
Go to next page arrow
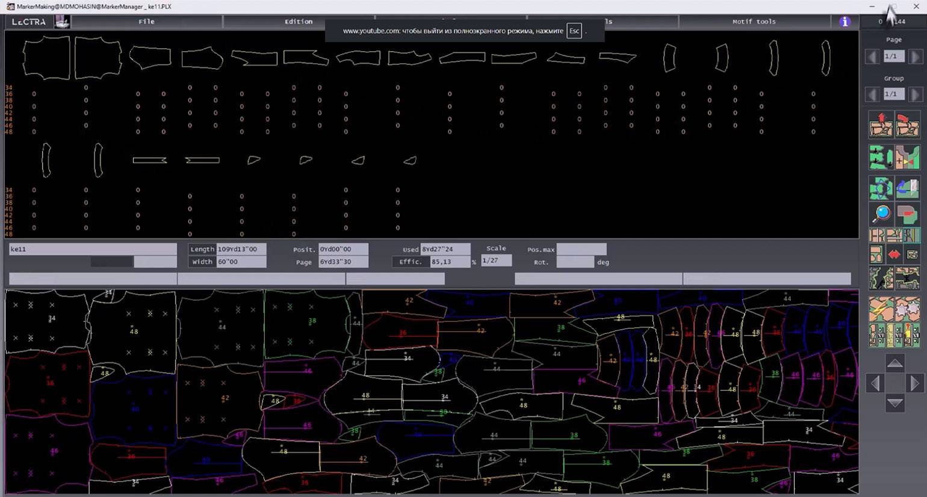coord(915,57)
